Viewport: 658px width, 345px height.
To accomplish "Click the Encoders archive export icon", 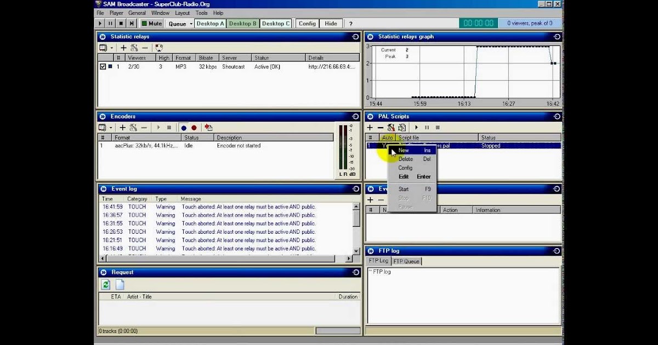I will tap(208, 128).
